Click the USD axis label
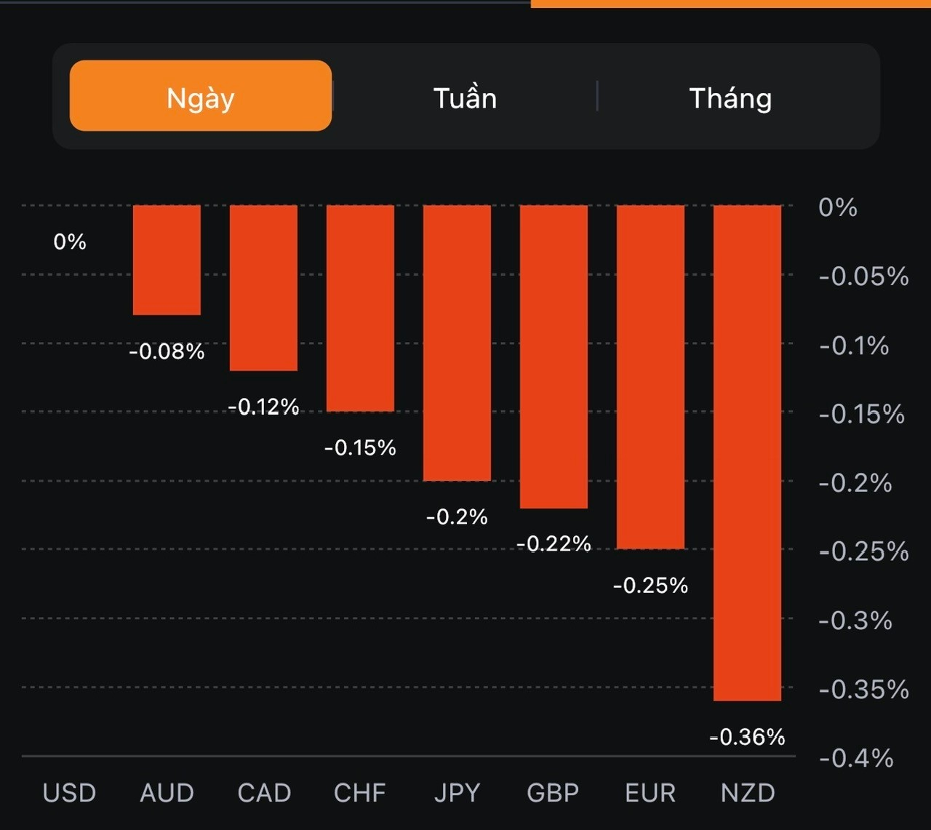The width and height of the screenshot is (931, 830). (69, 792)
